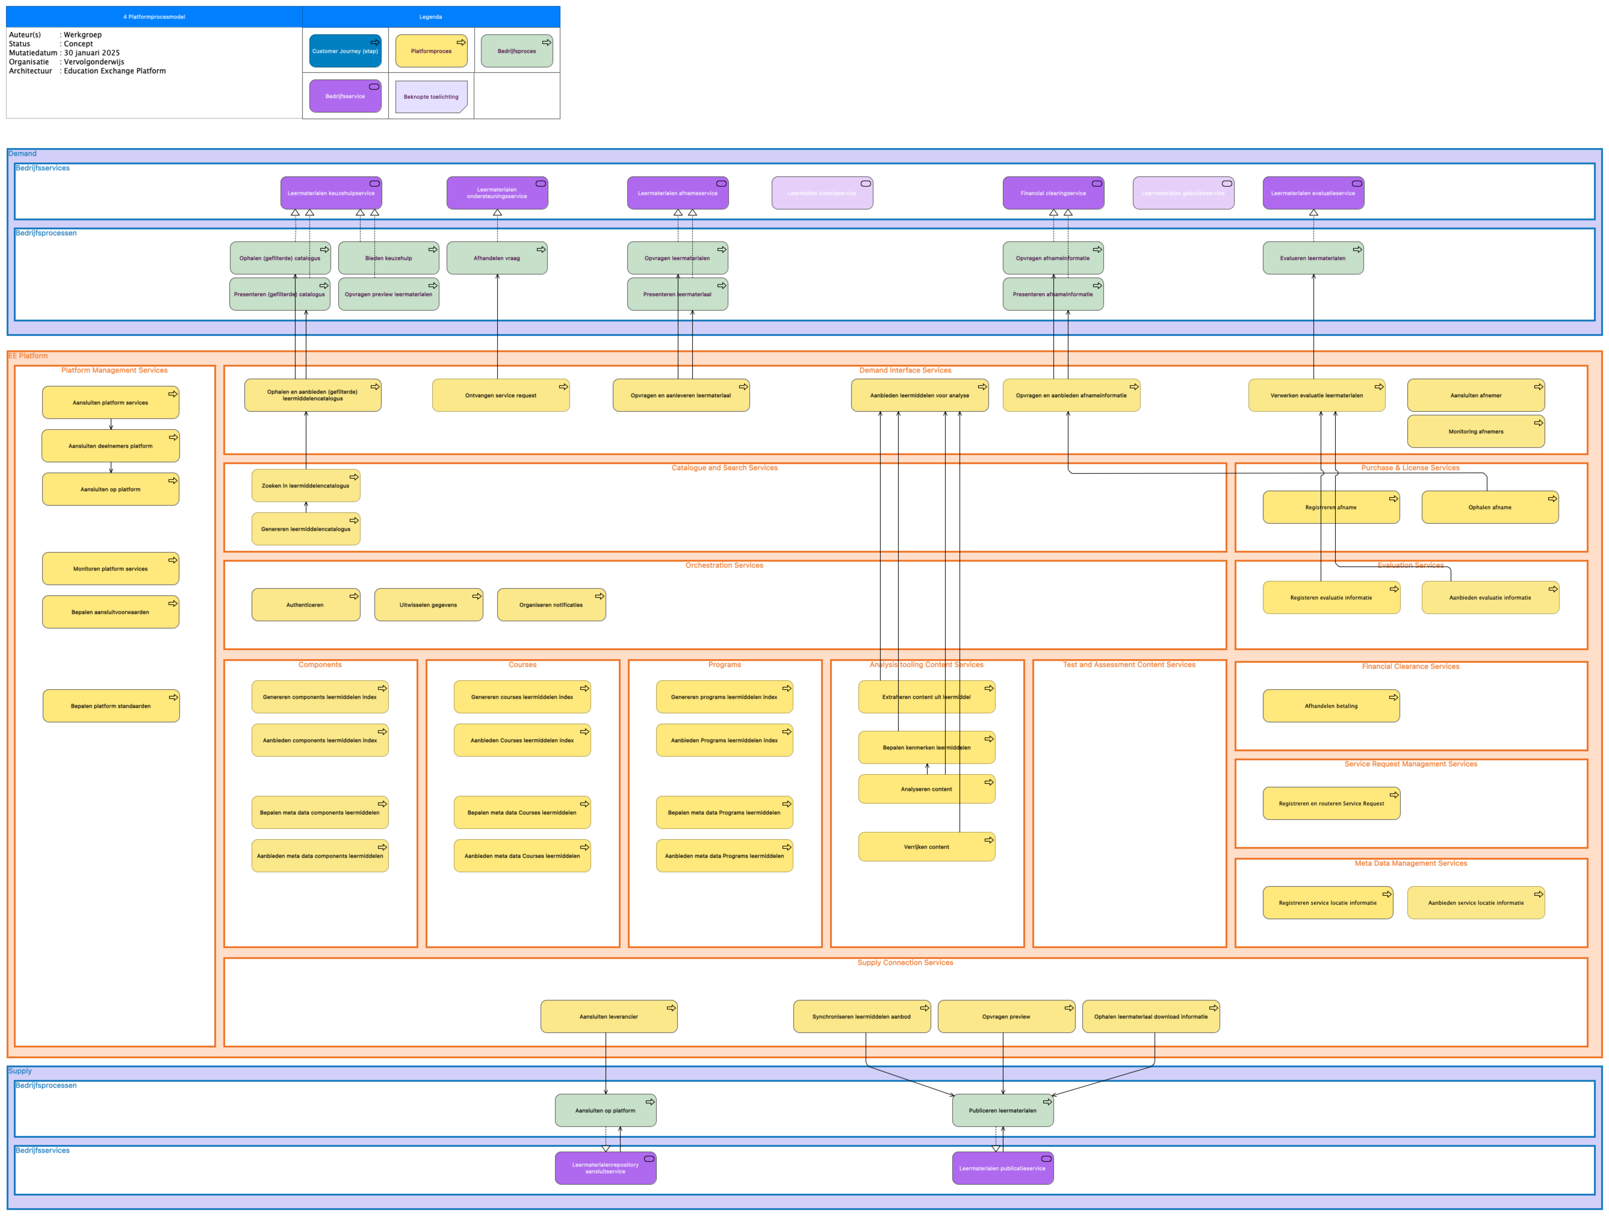This screenshot has height=1216, width=1609.
Task: Toggle the Leermiddel creatieservice element
Action: 823,193
